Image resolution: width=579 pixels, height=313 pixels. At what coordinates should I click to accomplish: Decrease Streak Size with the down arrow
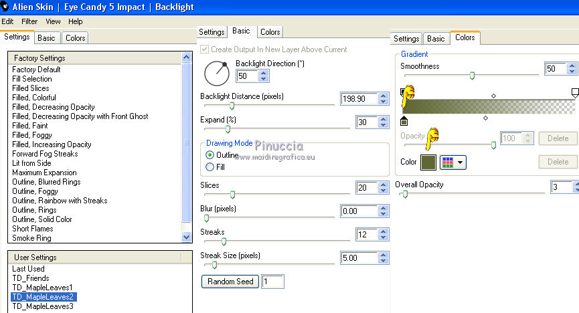coord(384,261)
